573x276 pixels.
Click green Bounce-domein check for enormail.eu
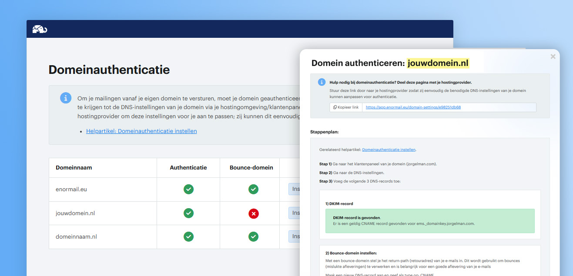pos(253,190)
